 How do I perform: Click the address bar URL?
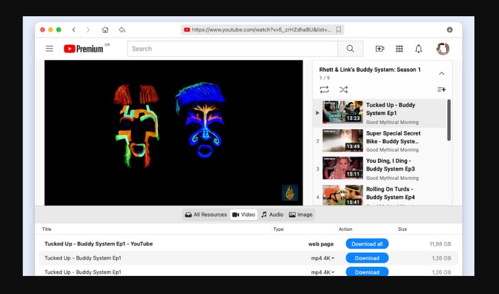point(261,29)
